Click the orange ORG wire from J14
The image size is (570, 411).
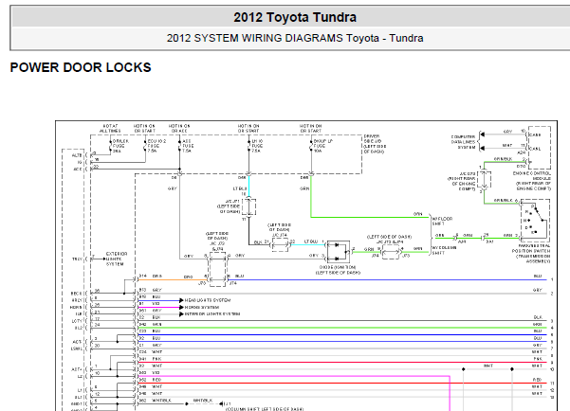[174, 279]
